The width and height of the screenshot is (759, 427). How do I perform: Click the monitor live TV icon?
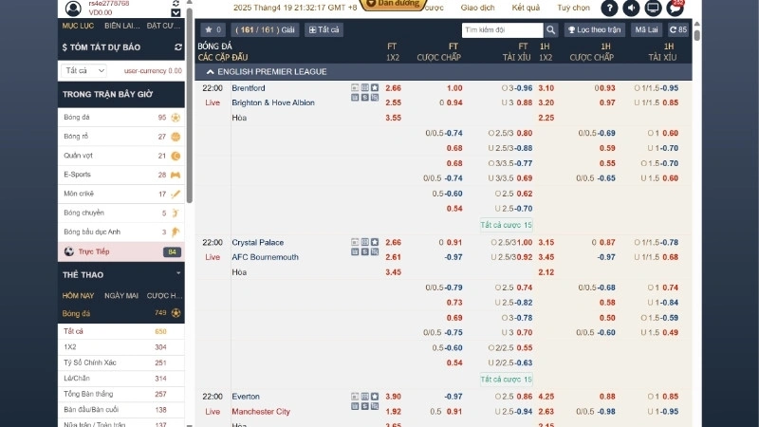coord(653,8)
